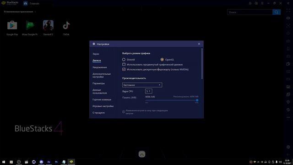Click the Производительность heading
The height and width of the screenshot is (165, 293).
134,78
